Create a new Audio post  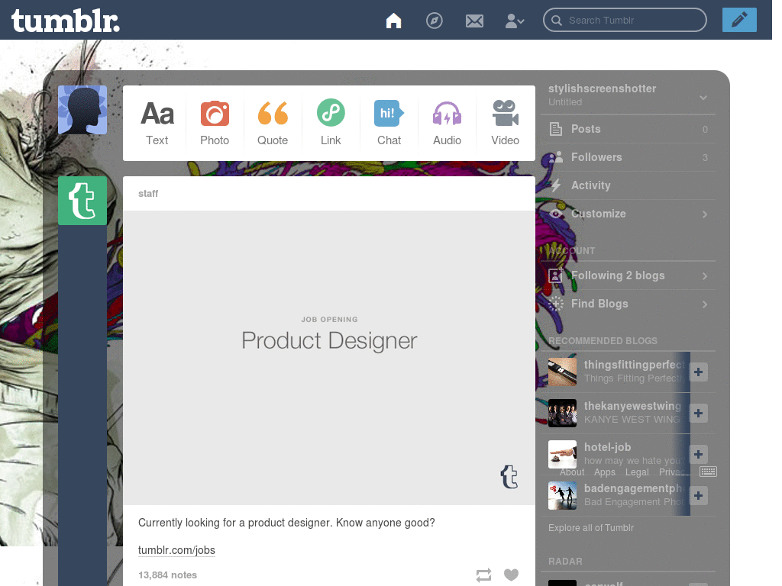click(x=447, y=123)
